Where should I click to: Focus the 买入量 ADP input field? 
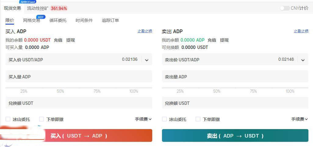coord(79,77)
